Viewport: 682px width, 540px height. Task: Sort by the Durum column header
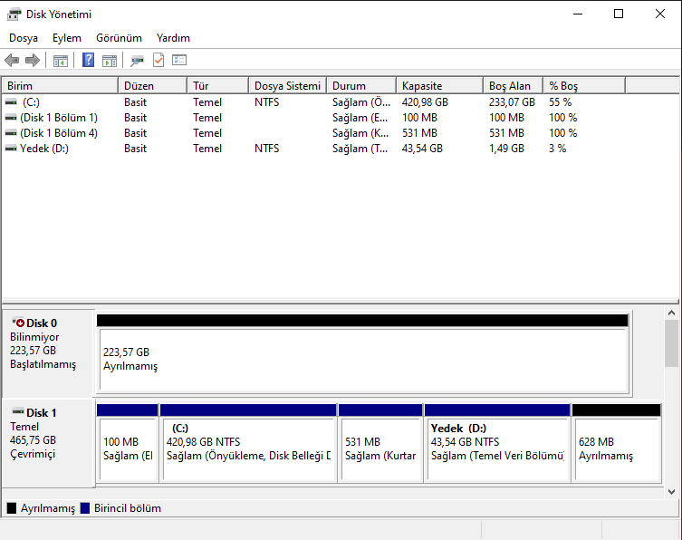361,86
